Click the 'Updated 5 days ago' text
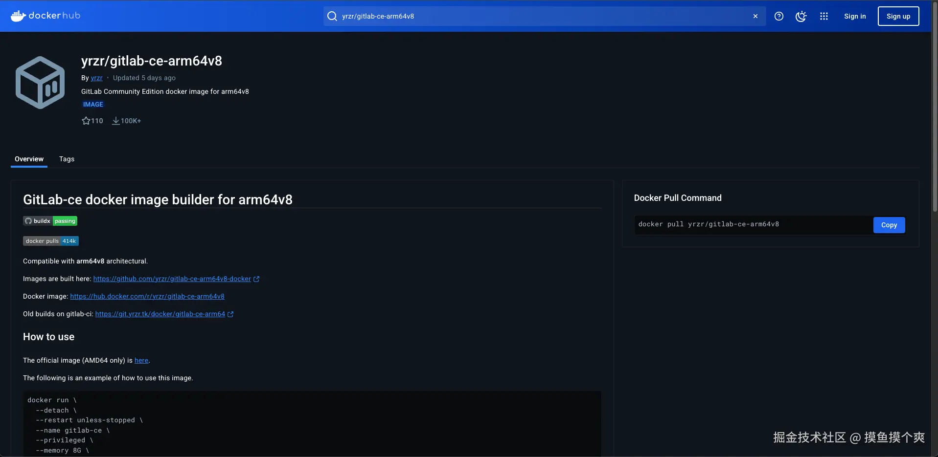 (x=144, y=78)
